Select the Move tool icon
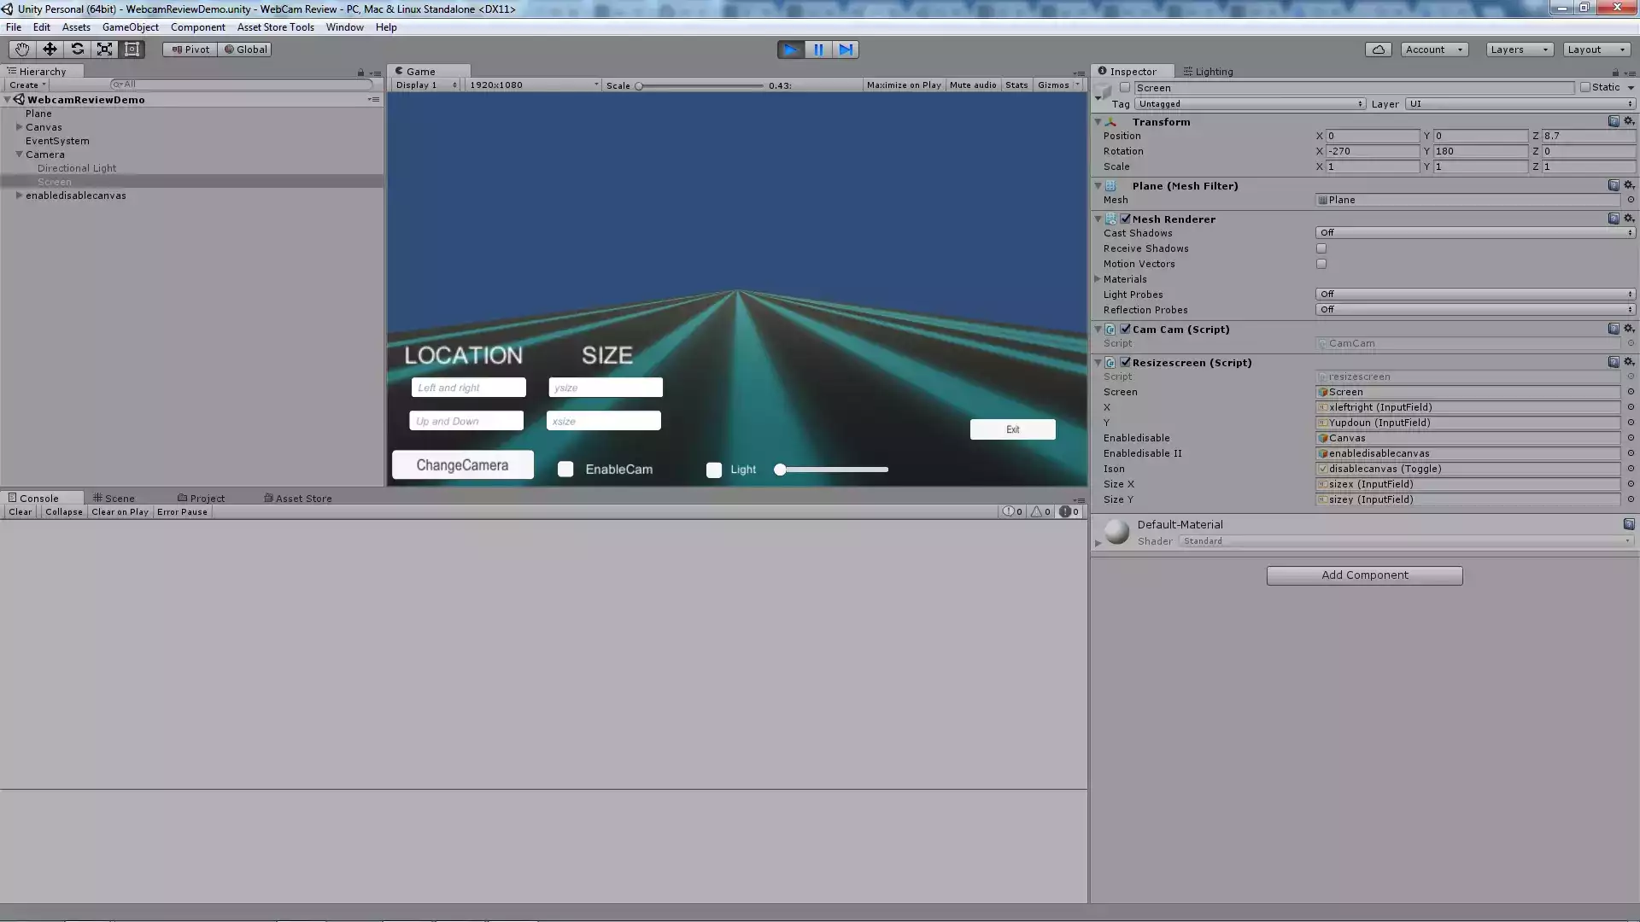The image size is (1640, 922). tap(50, 50)
